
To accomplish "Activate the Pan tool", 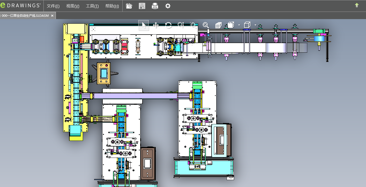I will [156, 25].
